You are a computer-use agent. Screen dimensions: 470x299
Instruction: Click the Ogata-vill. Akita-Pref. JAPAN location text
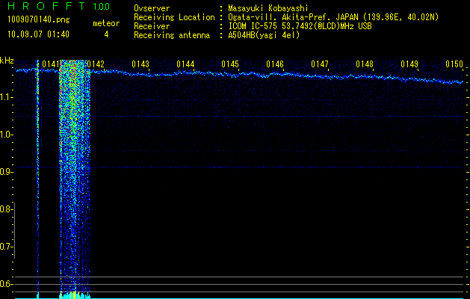tap(333, 17)
